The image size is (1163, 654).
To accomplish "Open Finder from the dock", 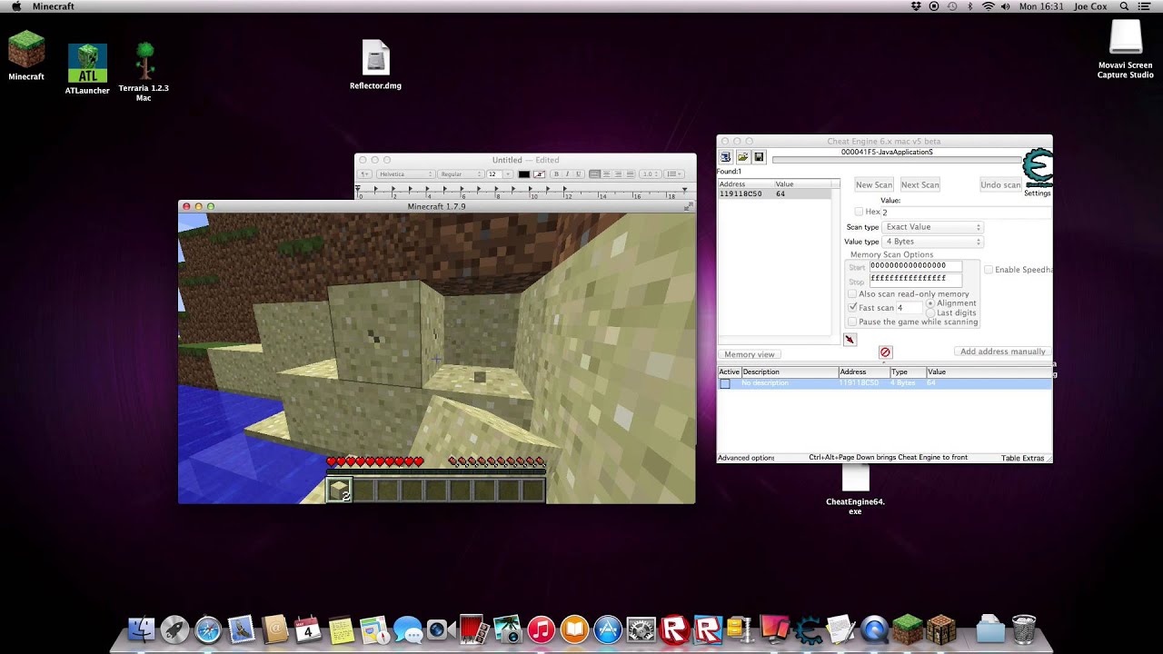I will tap(141, 629).
